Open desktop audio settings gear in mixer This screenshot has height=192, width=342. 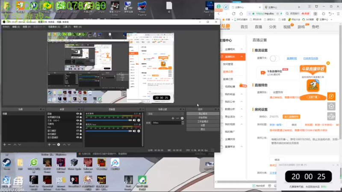pos(139,120)
